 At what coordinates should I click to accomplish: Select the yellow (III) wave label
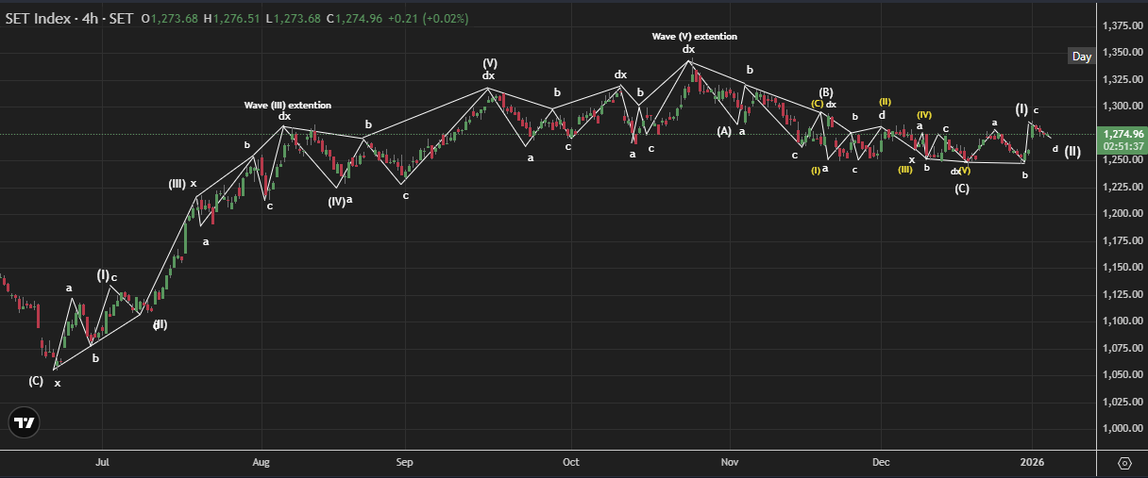(904, 169)
